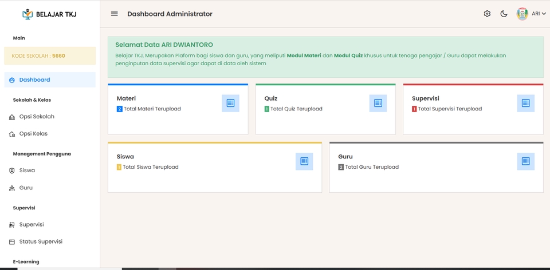Click the green Quiz count badge
The width and height of the screenshot is (550, 270).
point(267,109)
